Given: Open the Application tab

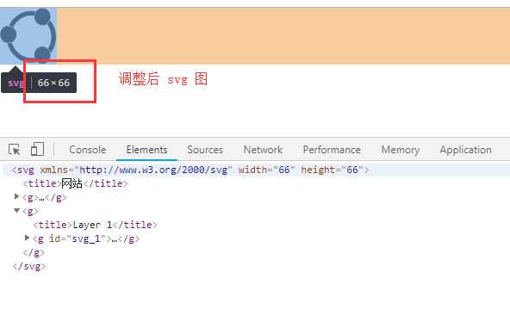Looking at the screenshot, I should [465, 150].
